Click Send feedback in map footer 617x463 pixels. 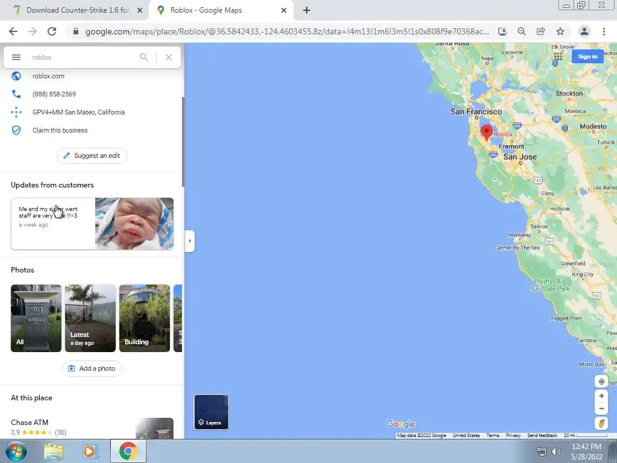point(542,435)
